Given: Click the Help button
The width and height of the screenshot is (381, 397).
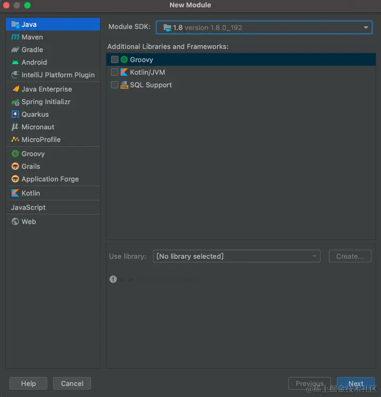Looking at the screenshot, I should click(28, 383).
